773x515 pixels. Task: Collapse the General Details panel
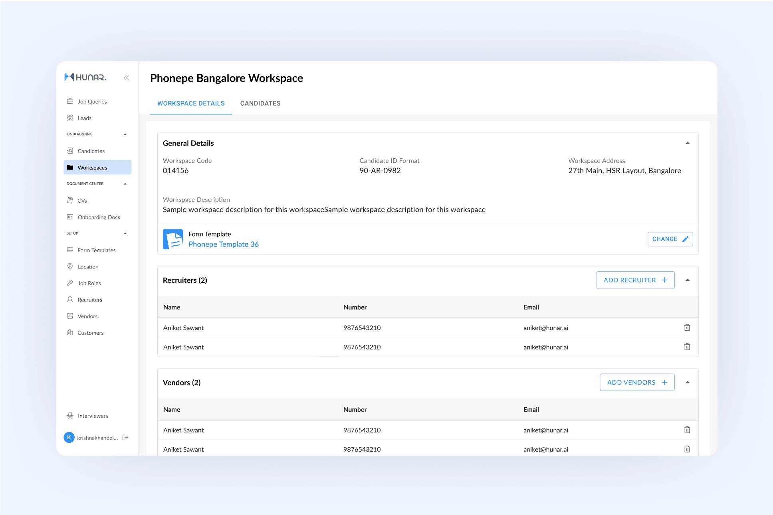tap(687, 143)
